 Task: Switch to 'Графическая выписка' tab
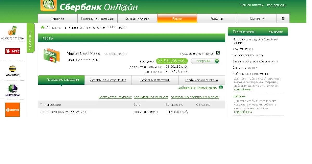click(201, 80)
